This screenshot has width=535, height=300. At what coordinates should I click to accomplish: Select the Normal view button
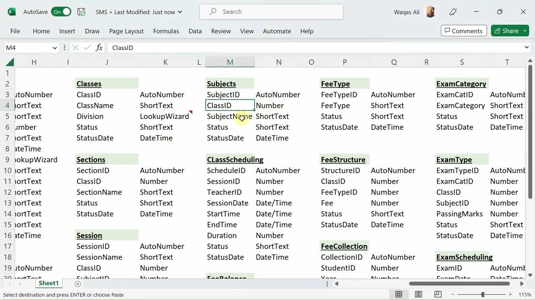coord(399,295)
